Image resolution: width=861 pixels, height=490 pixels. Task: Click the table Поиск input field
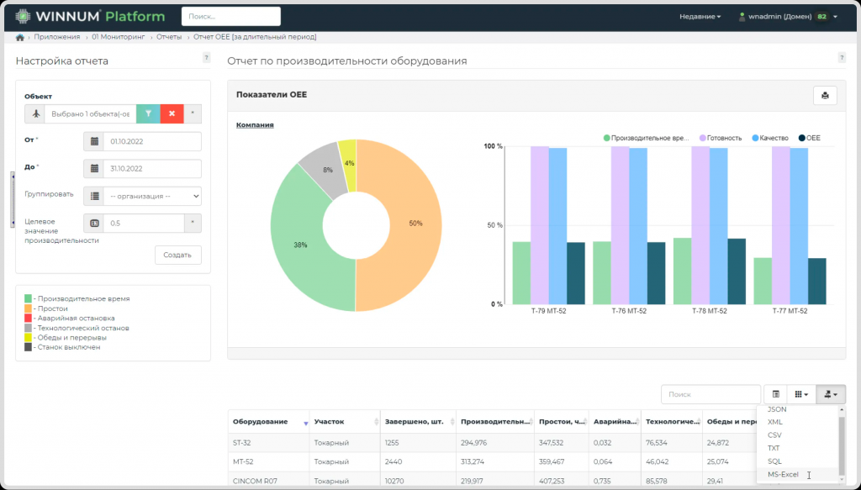pyautogui.click(x=710, y=394)
